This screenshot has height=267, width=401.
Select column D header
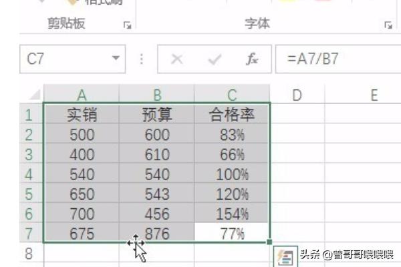[297, 95]
